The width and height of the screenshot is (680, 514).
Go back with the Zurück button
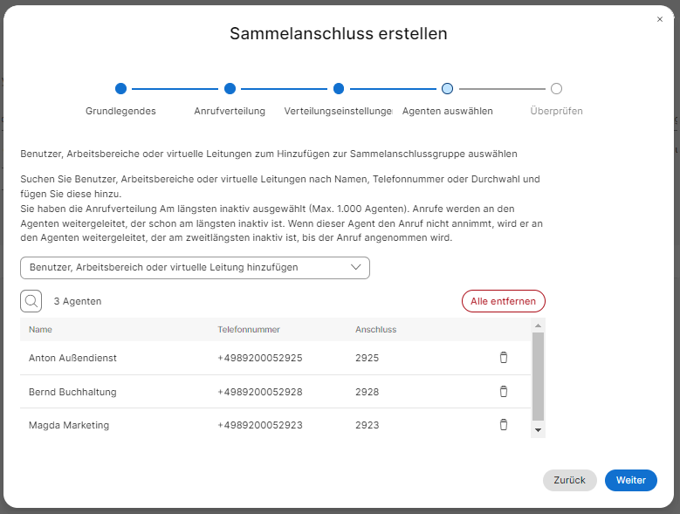pos(569,481)
